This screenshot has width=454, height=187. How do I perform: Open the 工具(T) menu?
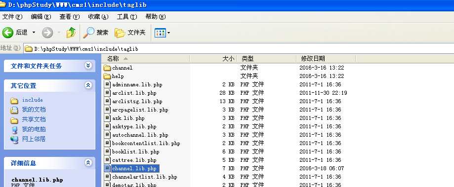(127, 17)
